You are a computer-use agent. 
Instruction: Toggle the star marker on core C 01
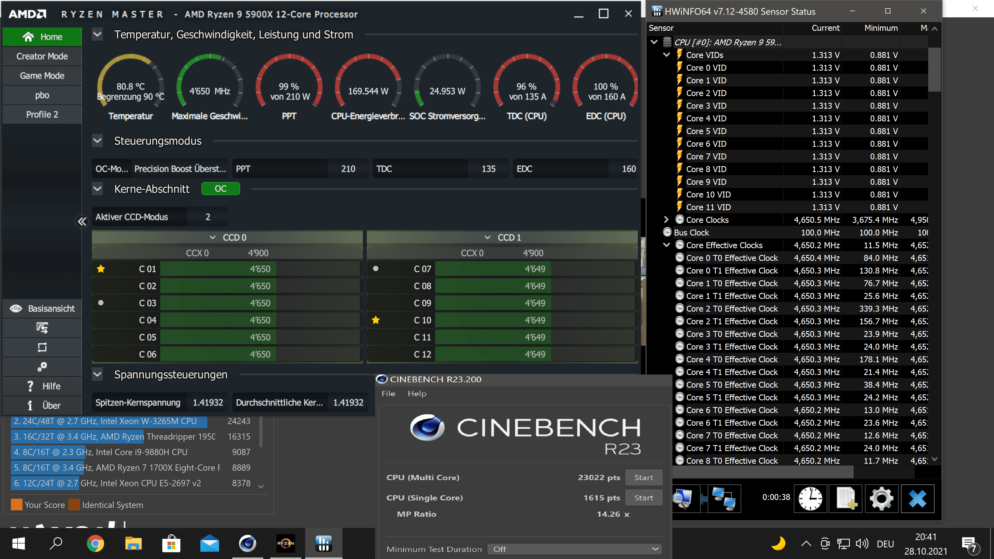pos(101,269)
